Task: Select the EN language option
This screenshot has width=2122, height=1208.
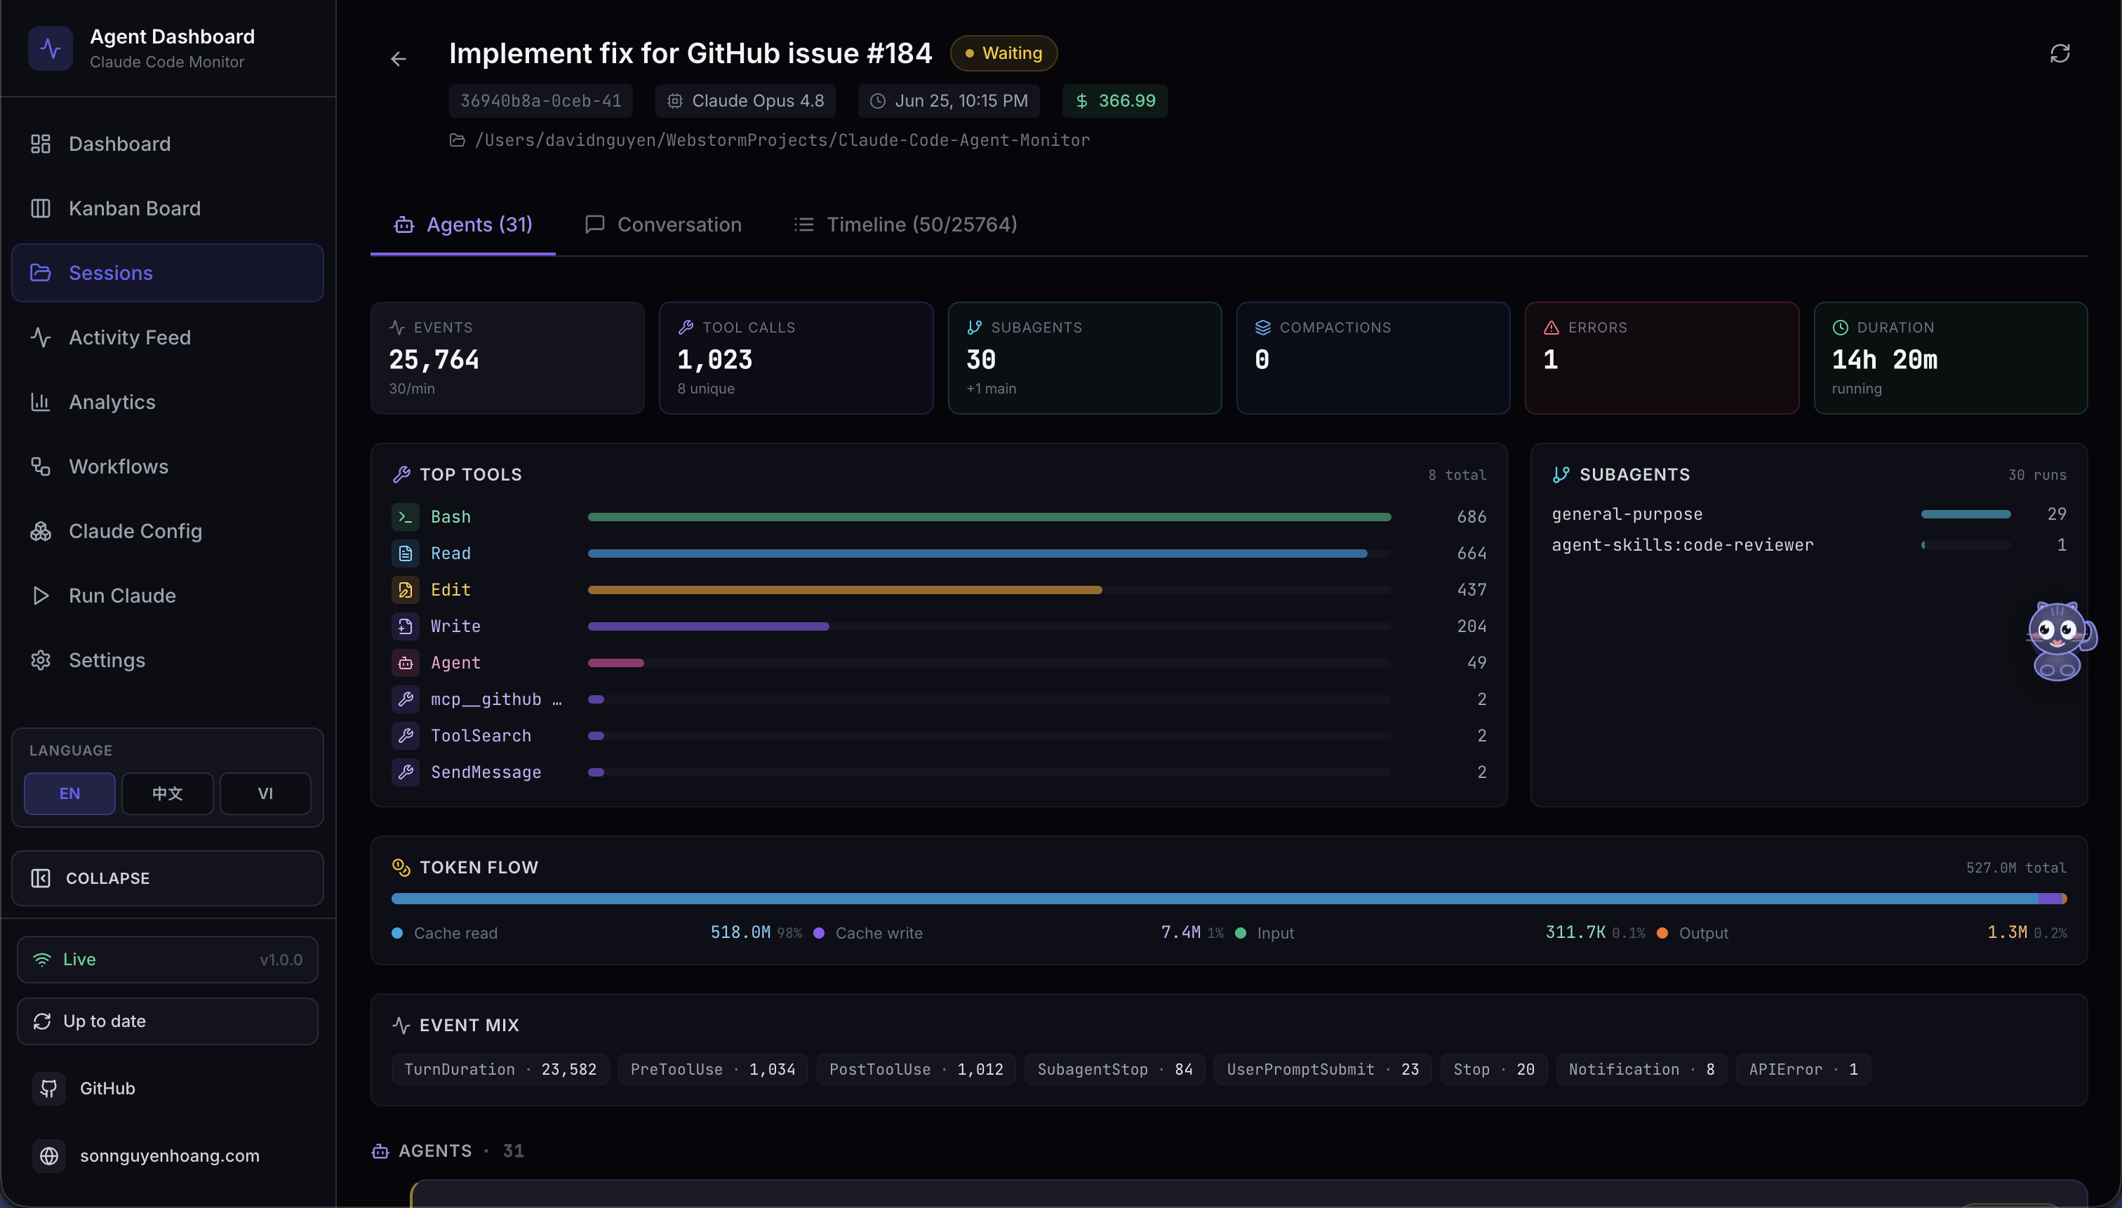Action: pos(69,793)
